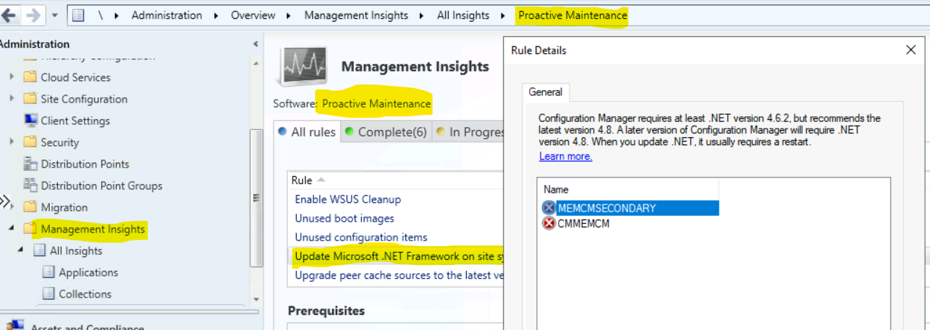Collapse the Management Insights node
The height and width of the screenshot is (330, 930).
(12, 229)
